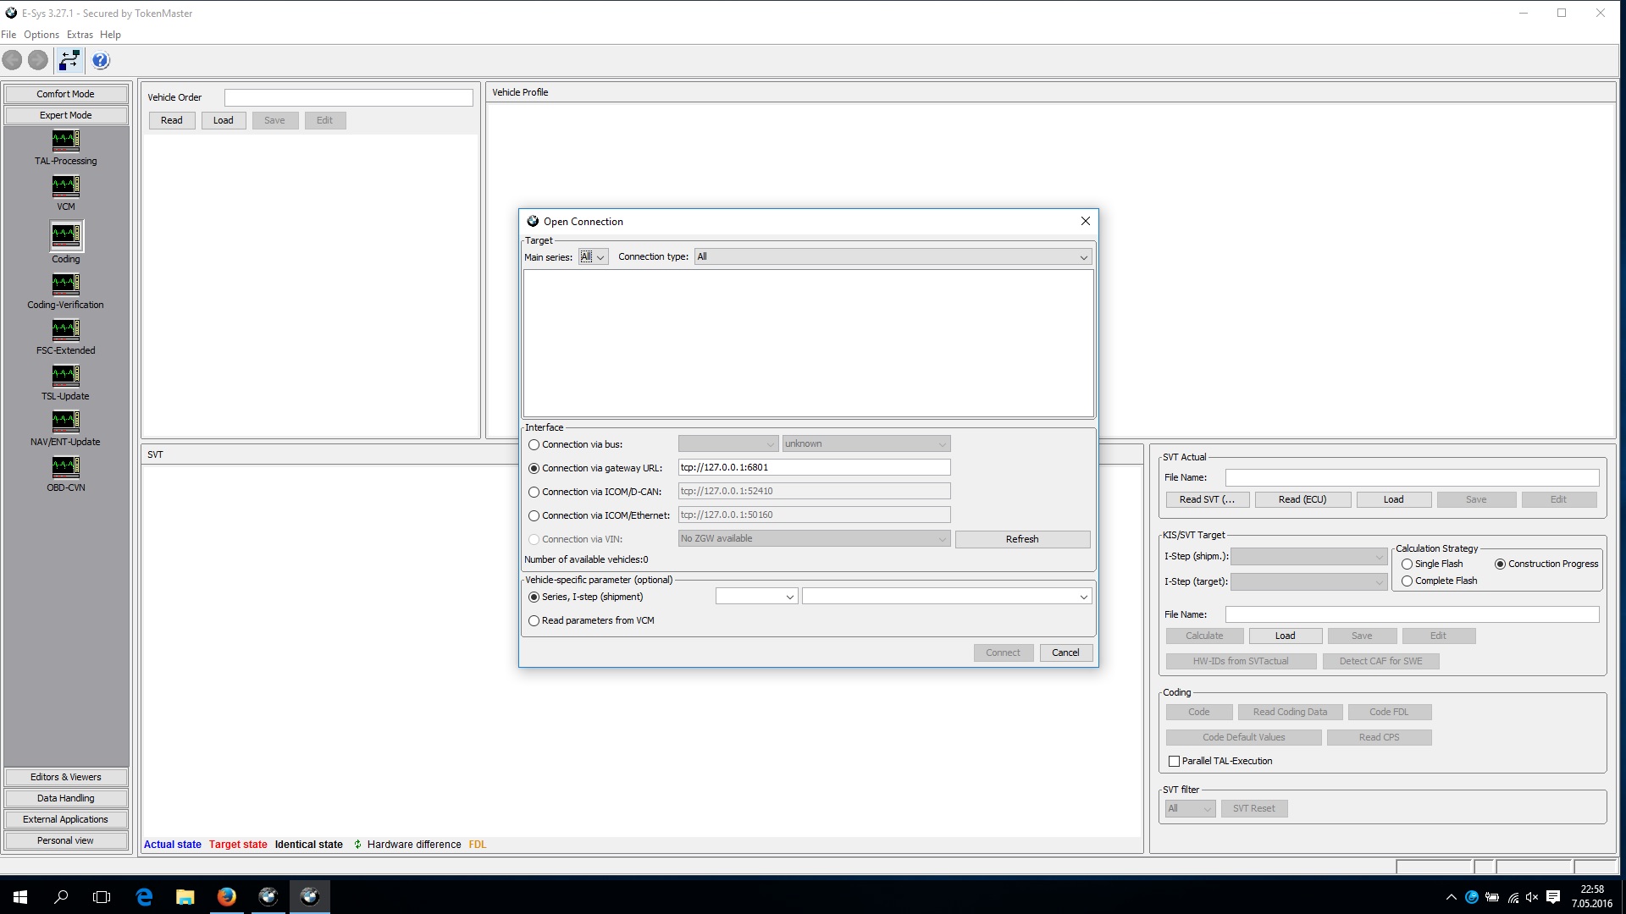Image resolution: width=1626 pixels, height=914 pixels.
Task: Open the VCM module icon
Action: click(65, 185)
